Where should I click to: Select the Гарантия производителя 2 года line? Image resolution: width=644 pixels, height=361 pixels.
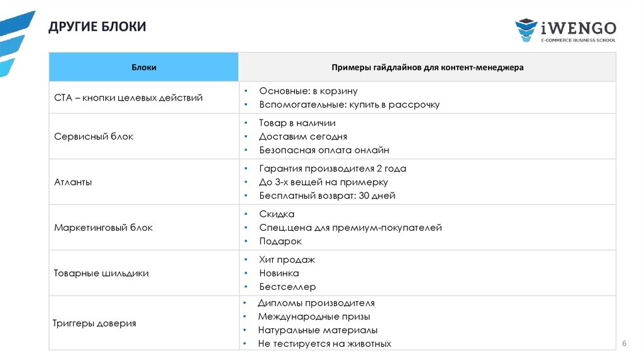333,169
